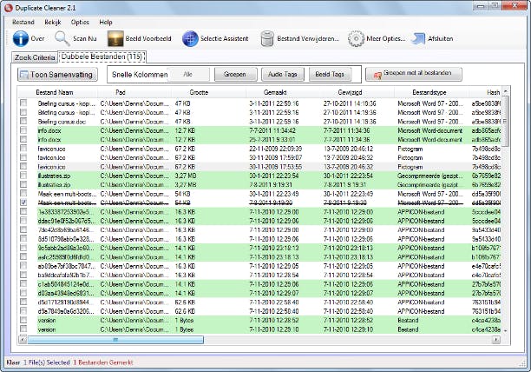Sort by Bestandstype column header
The height and width of the screenshot is (372, 531).
pos(431,92)
